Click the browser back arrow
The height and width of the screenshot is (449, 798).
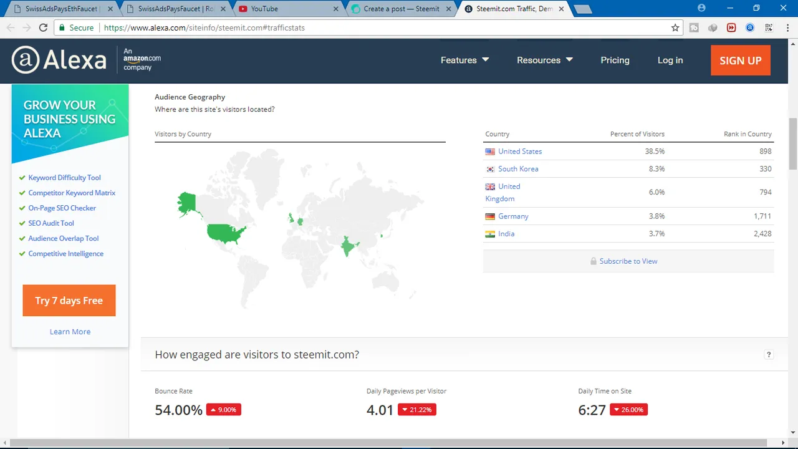pos(11,27)
